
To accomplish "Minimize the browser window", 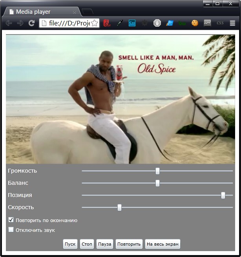I will (x=208, y=4).
